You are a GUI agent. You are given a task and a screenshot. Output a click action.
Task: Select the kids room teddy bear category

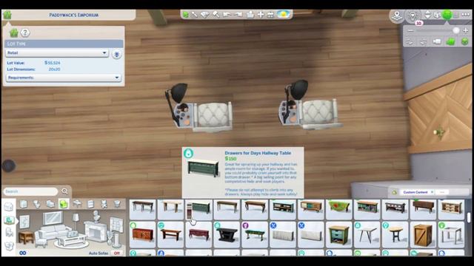pyautogui.click(x=104, y=204)
